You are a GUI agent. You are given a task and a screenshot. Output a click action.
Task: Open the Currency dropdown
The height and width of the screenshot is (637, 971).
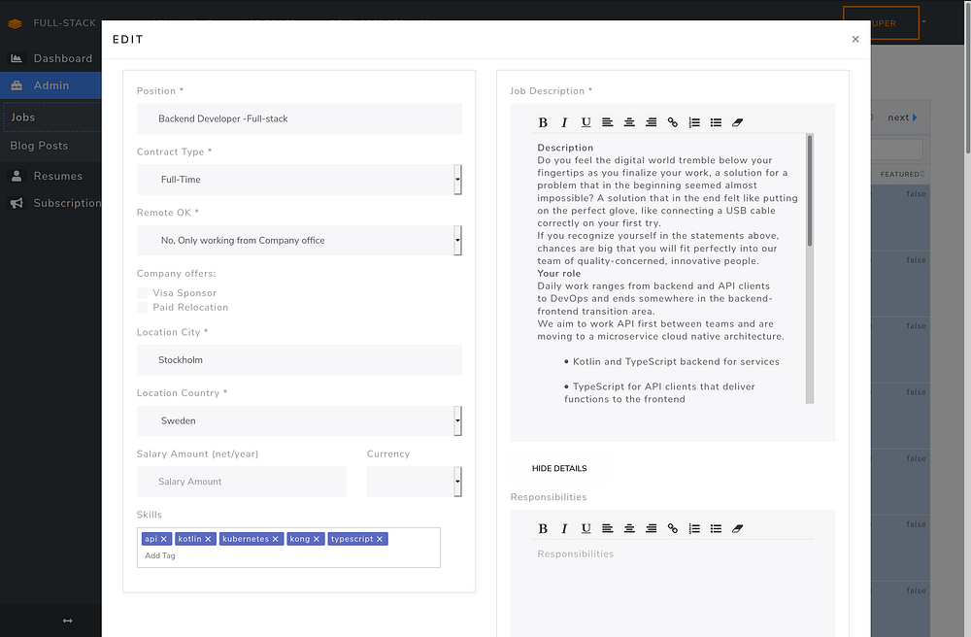click(x=415, y=482)
